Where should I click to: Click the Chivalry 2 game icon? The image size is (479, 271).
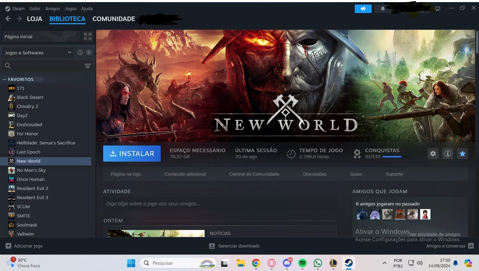coord(12,107)
